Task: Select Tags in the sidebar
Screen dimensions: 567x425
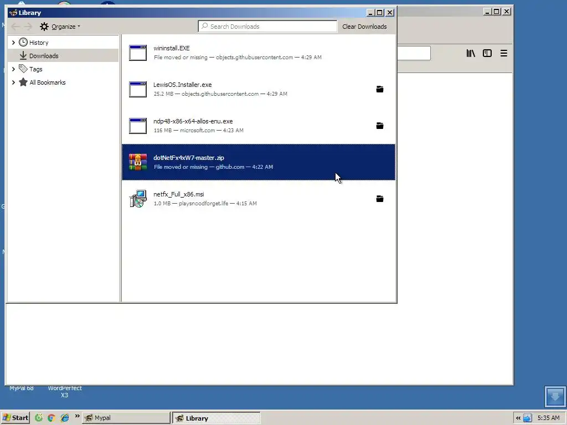Action: 63,69
